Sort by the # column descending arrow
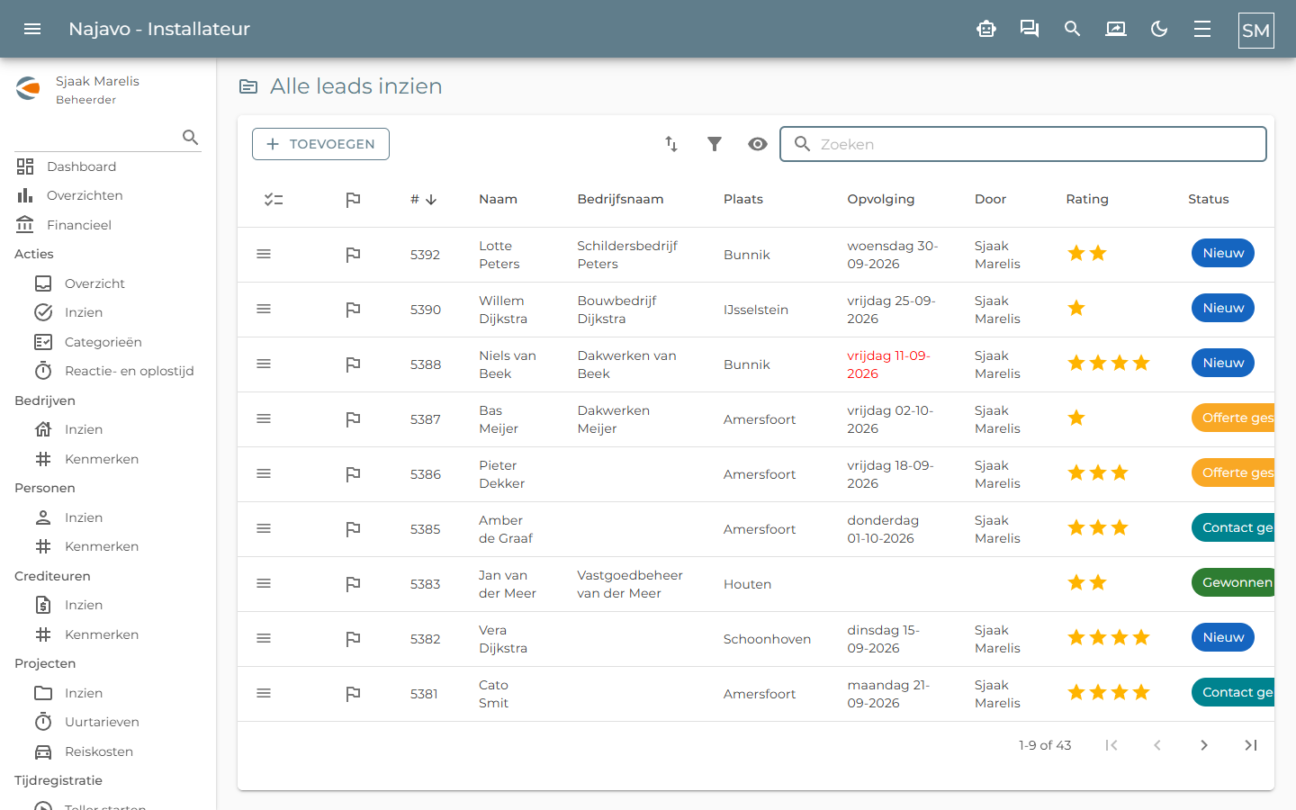The image size is (1296, 810). point(431,200)
